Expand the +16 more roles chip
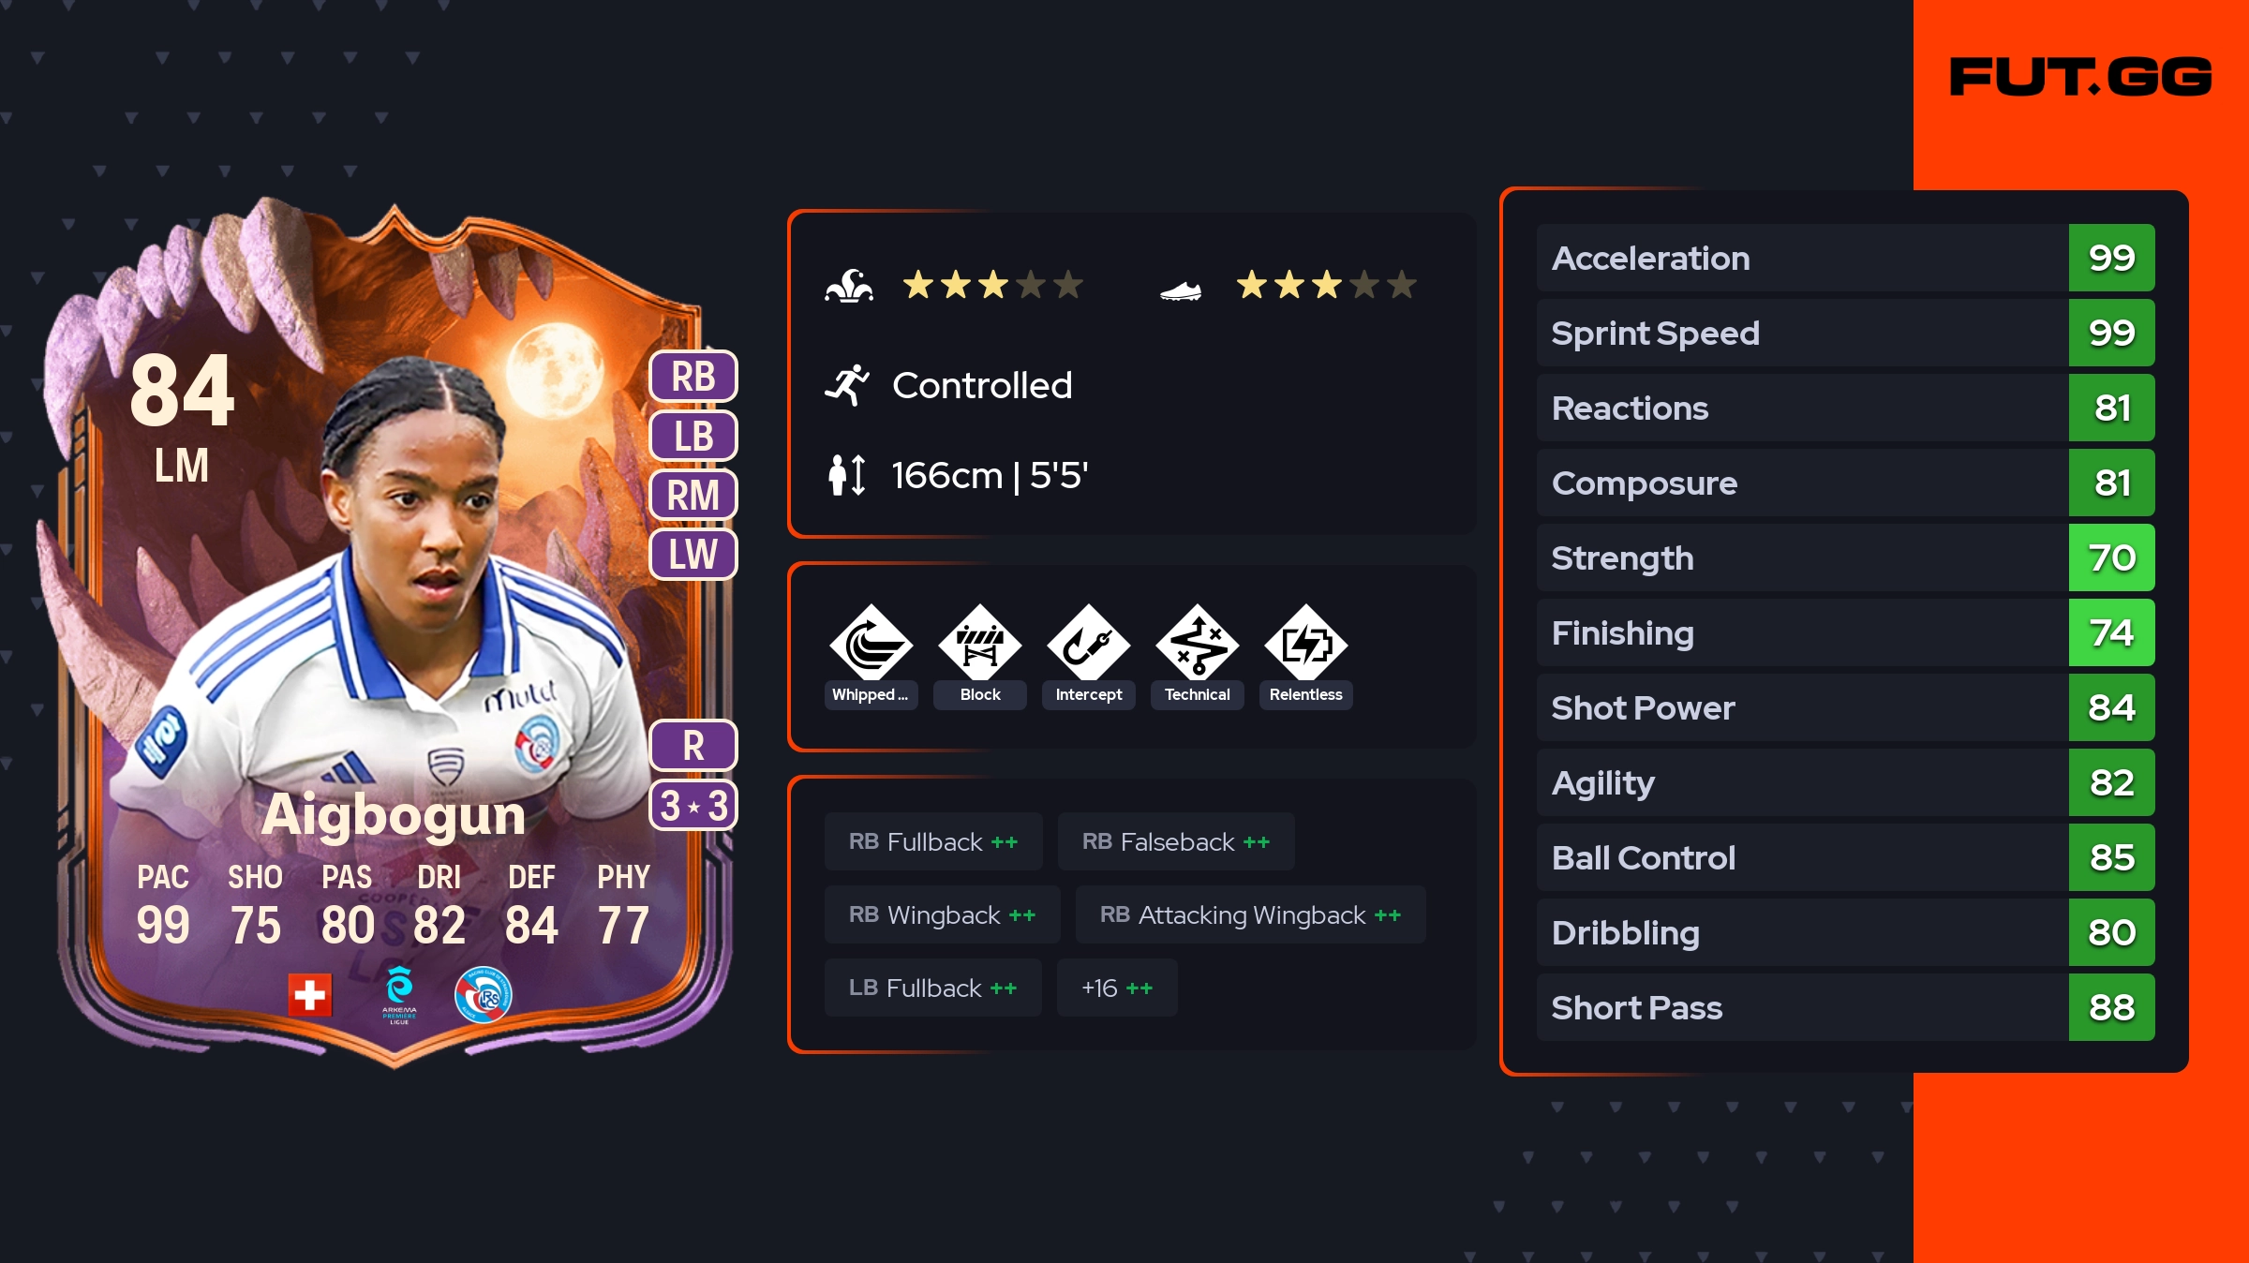The image size is (2249, 1263). tap(1117, 988)
